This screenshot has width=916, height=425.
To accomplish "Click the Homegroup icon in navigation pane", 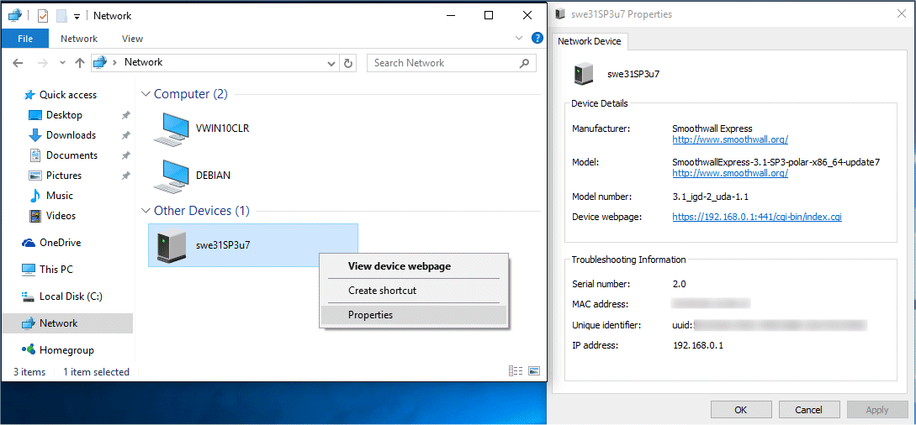I will tap(29, 350).
